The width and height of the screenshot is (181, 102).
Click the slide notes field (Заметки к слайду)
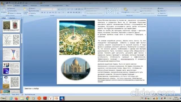click(x=102, y=90)
